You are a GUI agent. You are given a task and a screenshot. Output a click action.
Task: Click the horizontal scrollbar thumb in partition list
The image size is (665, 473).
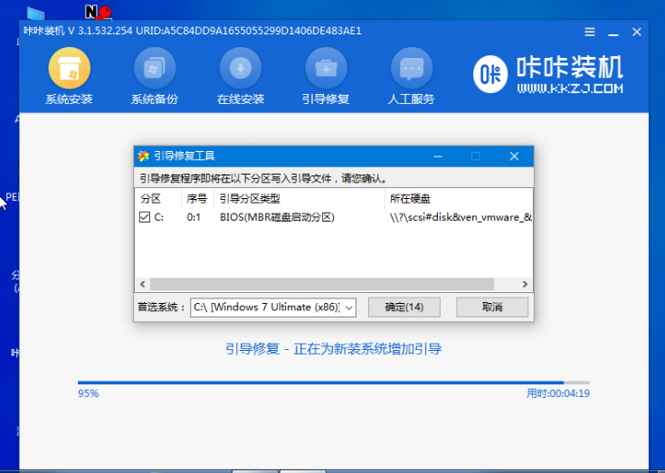click(x=322, y=284)
